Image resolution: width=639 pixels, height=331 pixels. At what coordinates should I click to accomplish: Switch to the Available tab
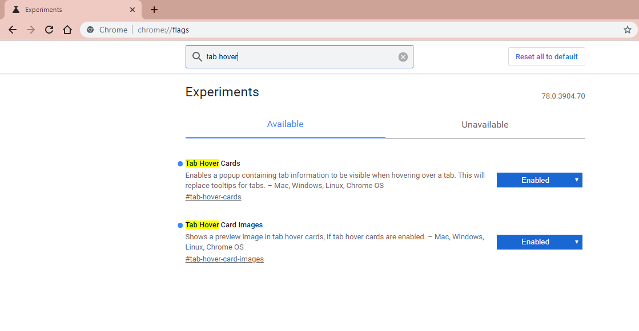[x=286, y=124]
